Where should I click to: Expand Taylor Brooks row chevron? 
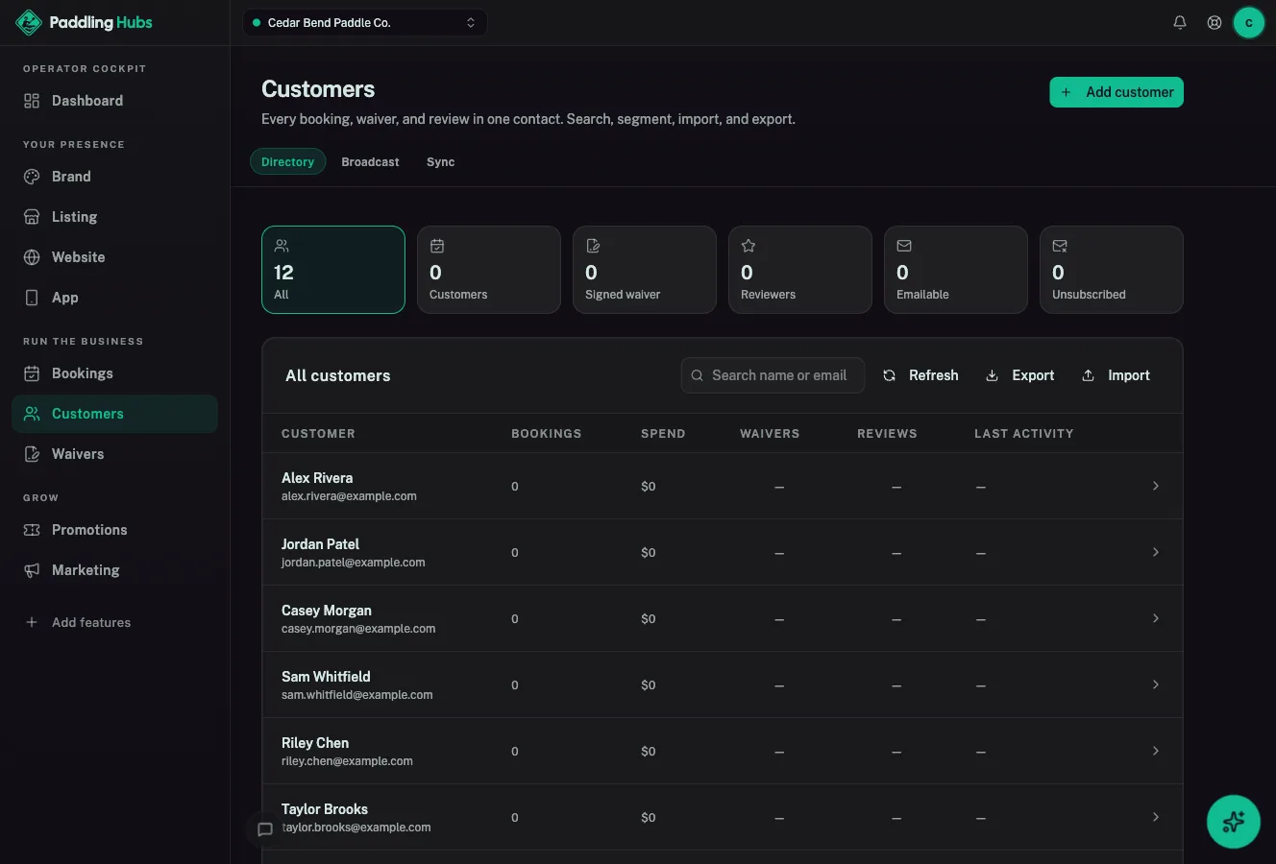(x=1155, y=817)
